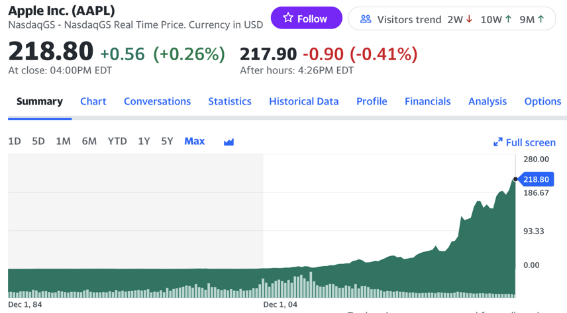Image resolution: width=567 pixels, height=313 pixels.
Task: Click the 9M up arrow trend indicator
Action: click(x=541, y=19)
